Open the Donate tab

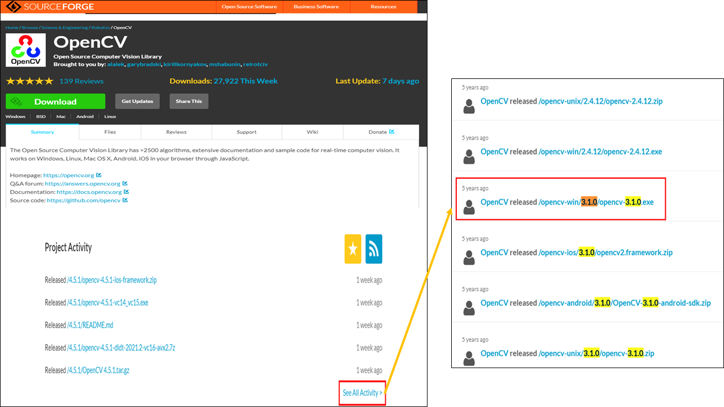(x=381, y=132)
